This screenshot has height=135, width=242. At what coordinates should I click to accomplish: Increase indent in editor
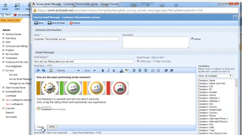(172, 71)
